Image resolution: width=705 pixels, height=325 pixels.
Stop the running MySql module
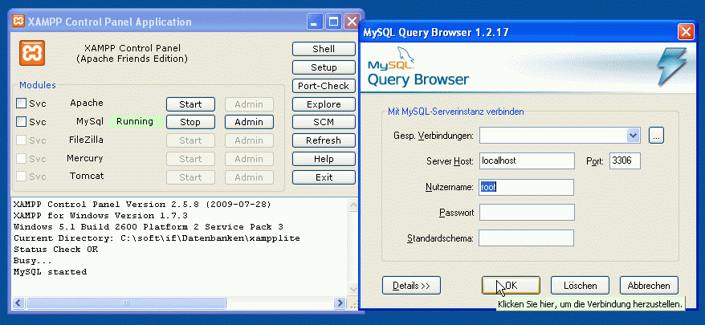pyautogui.click(x=190, y=122)
